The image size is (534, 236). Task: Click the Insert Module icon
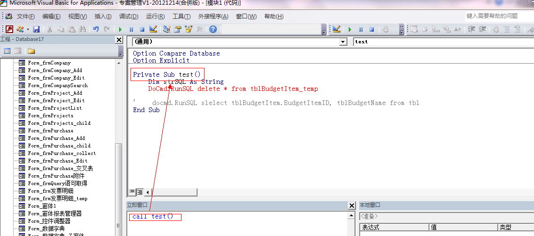(20, 29)
